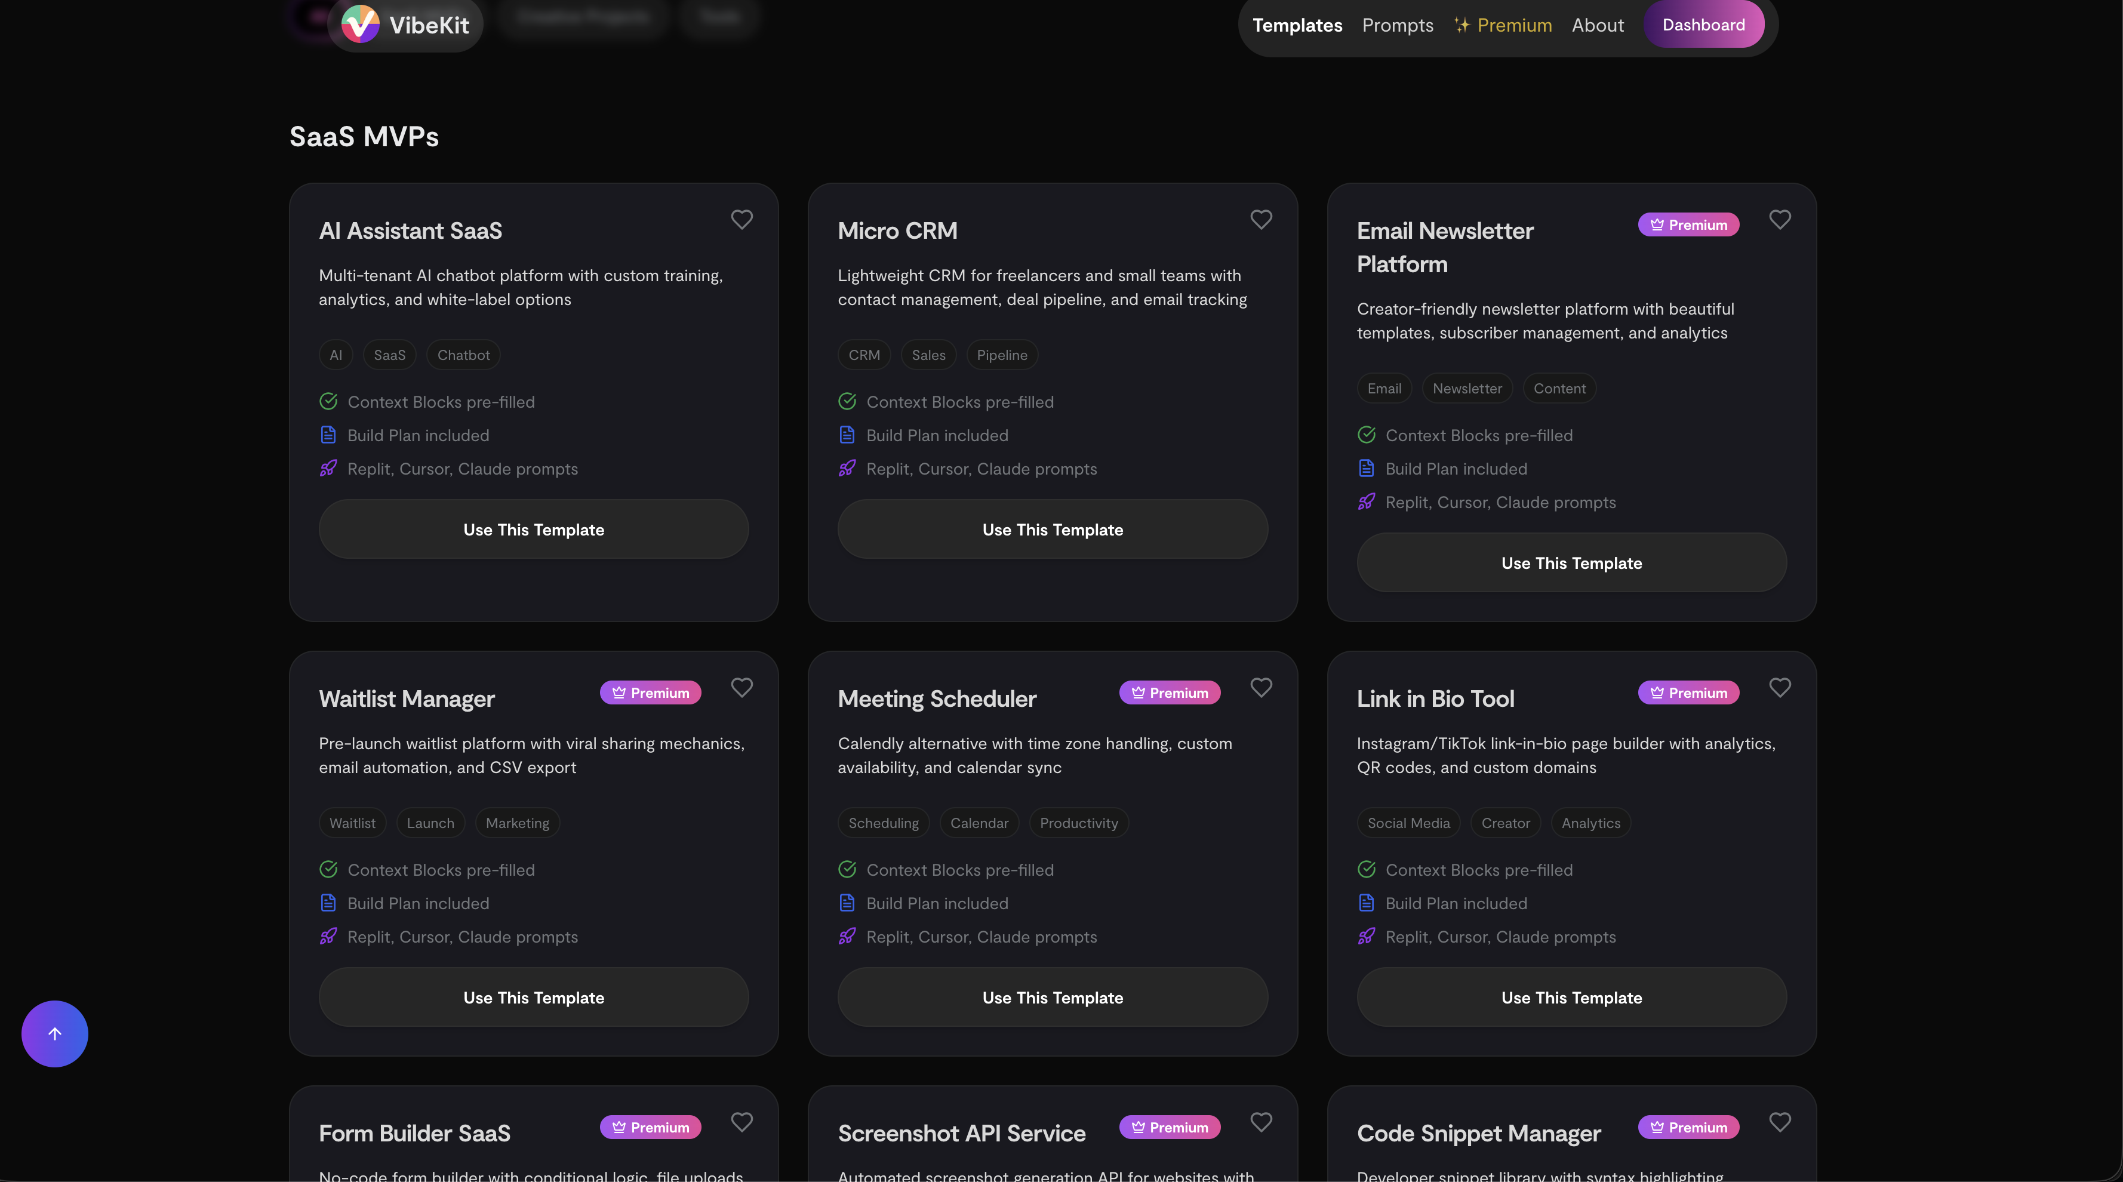
Task: Click the scroll-to-top arrow button
Action: [54, 1033]
